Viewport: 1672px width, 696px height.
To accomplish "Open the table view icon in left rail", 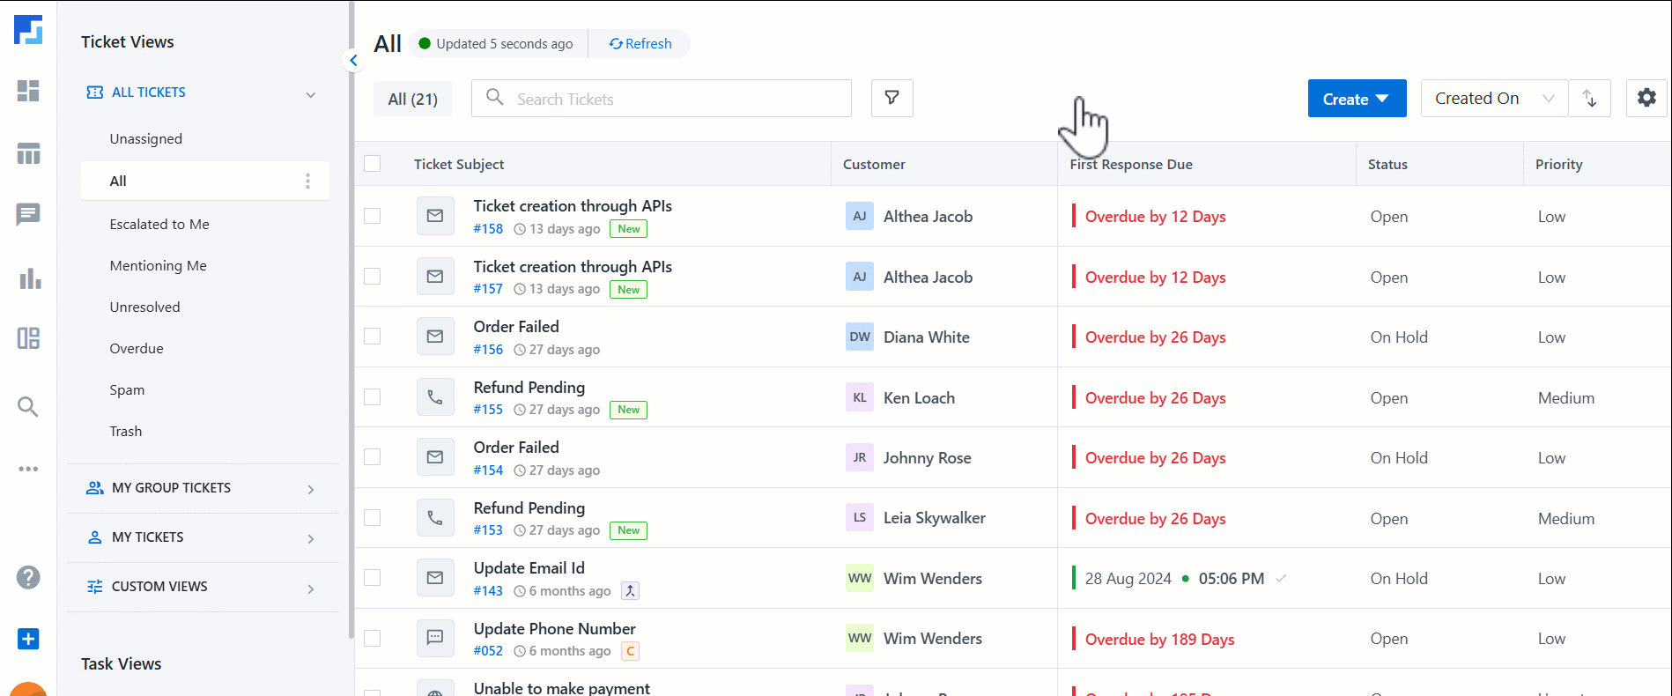I will [28, 153].
